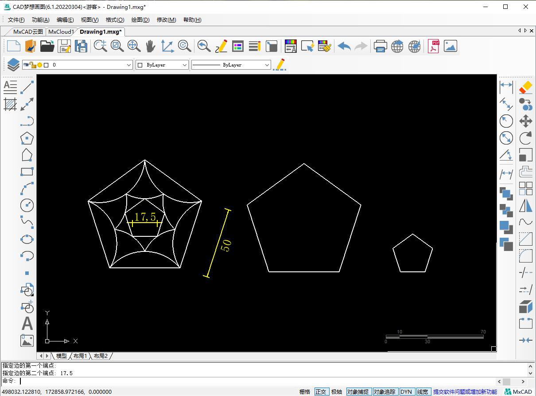Click the mirror tool icon
Screen dimensions: 536x396
[x=525, y=206]
